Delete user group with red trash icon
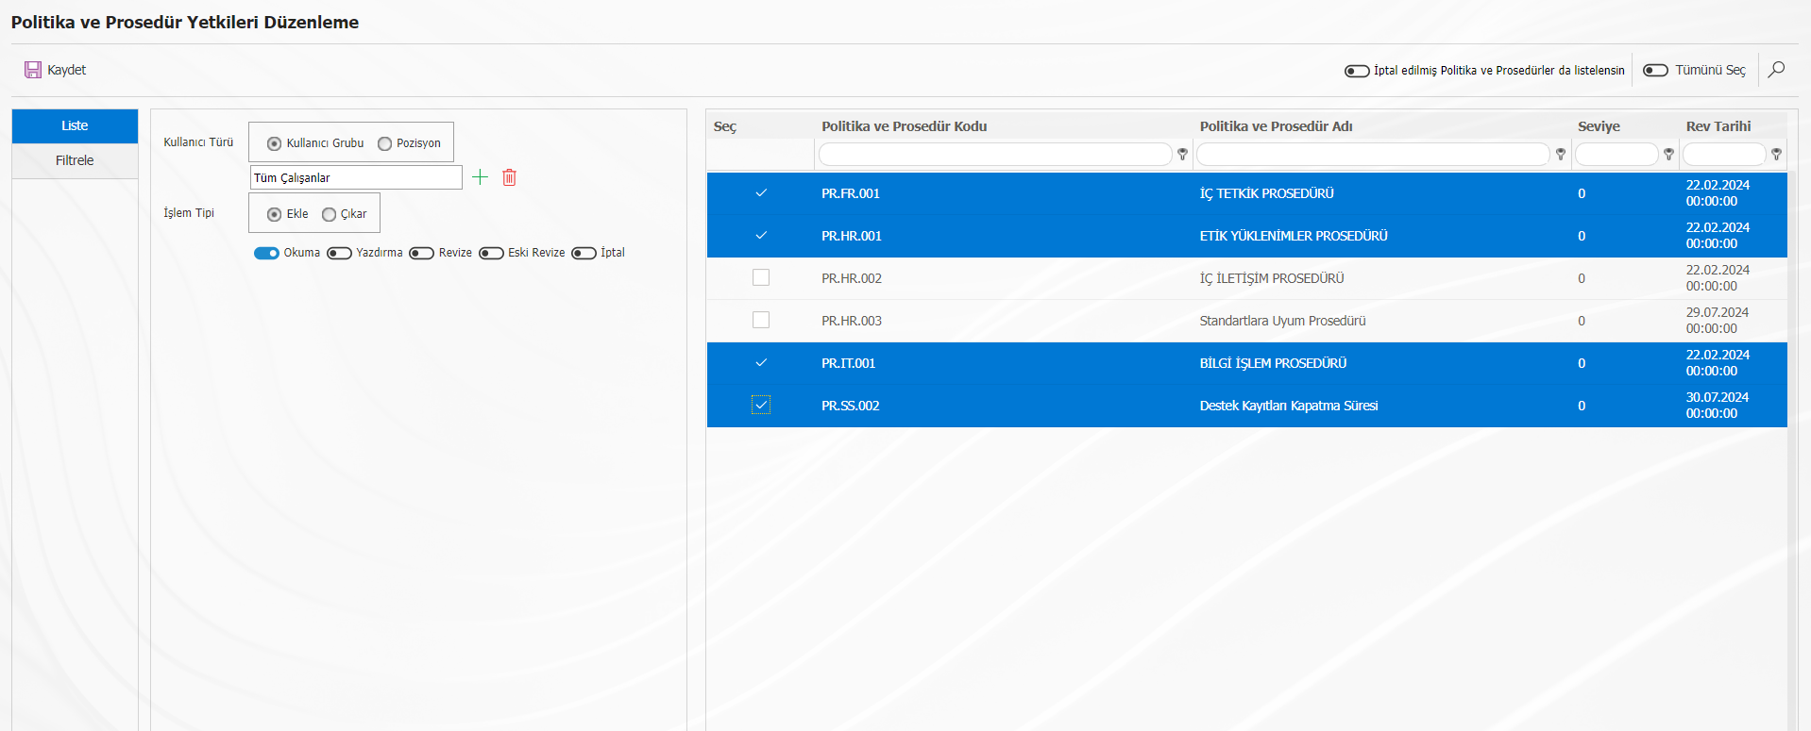This screenshot has height=731, width=1811. point(509,177)
